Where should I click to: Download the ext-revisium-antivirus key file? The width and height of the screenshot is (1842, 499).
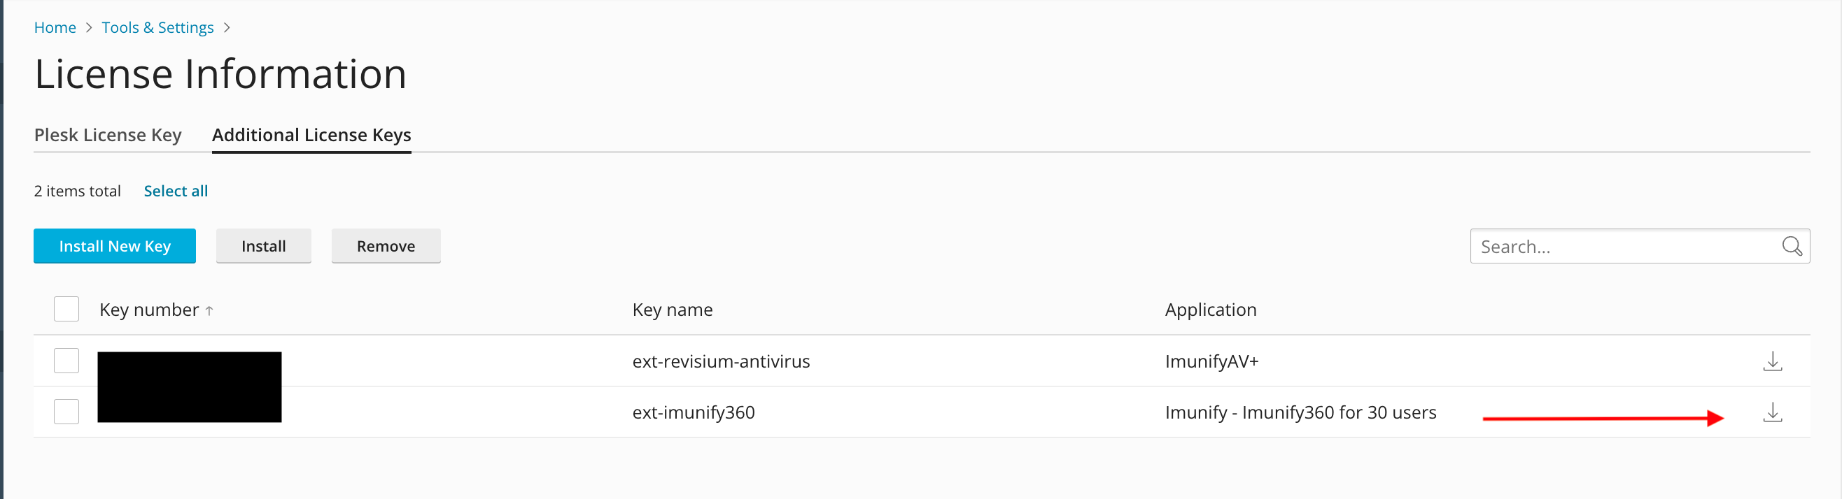1772,361
